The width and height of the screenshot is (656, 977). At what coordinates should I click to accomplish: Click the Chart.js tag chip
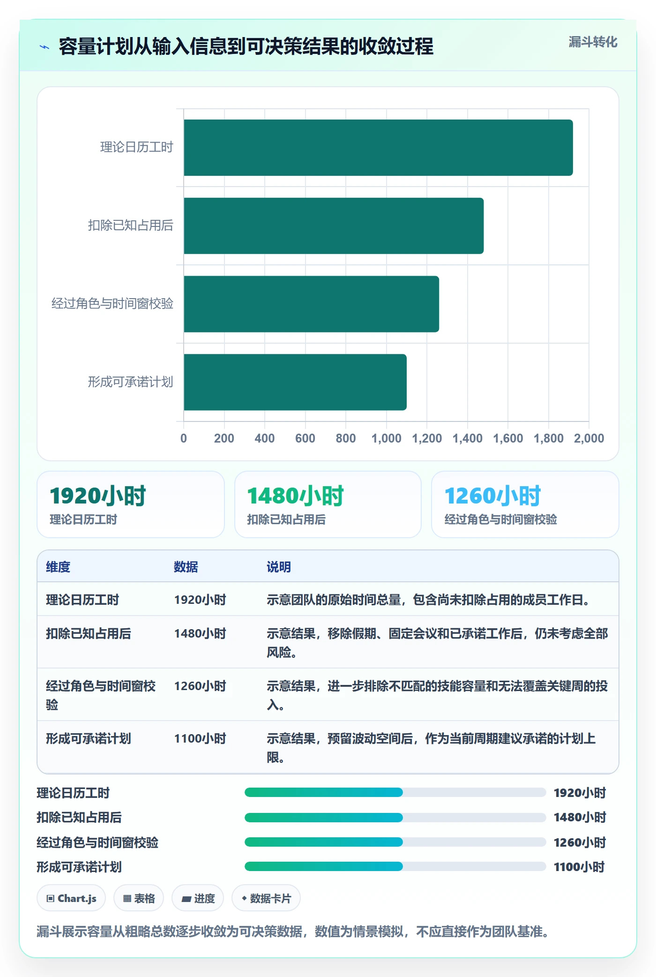pos(71,898)
